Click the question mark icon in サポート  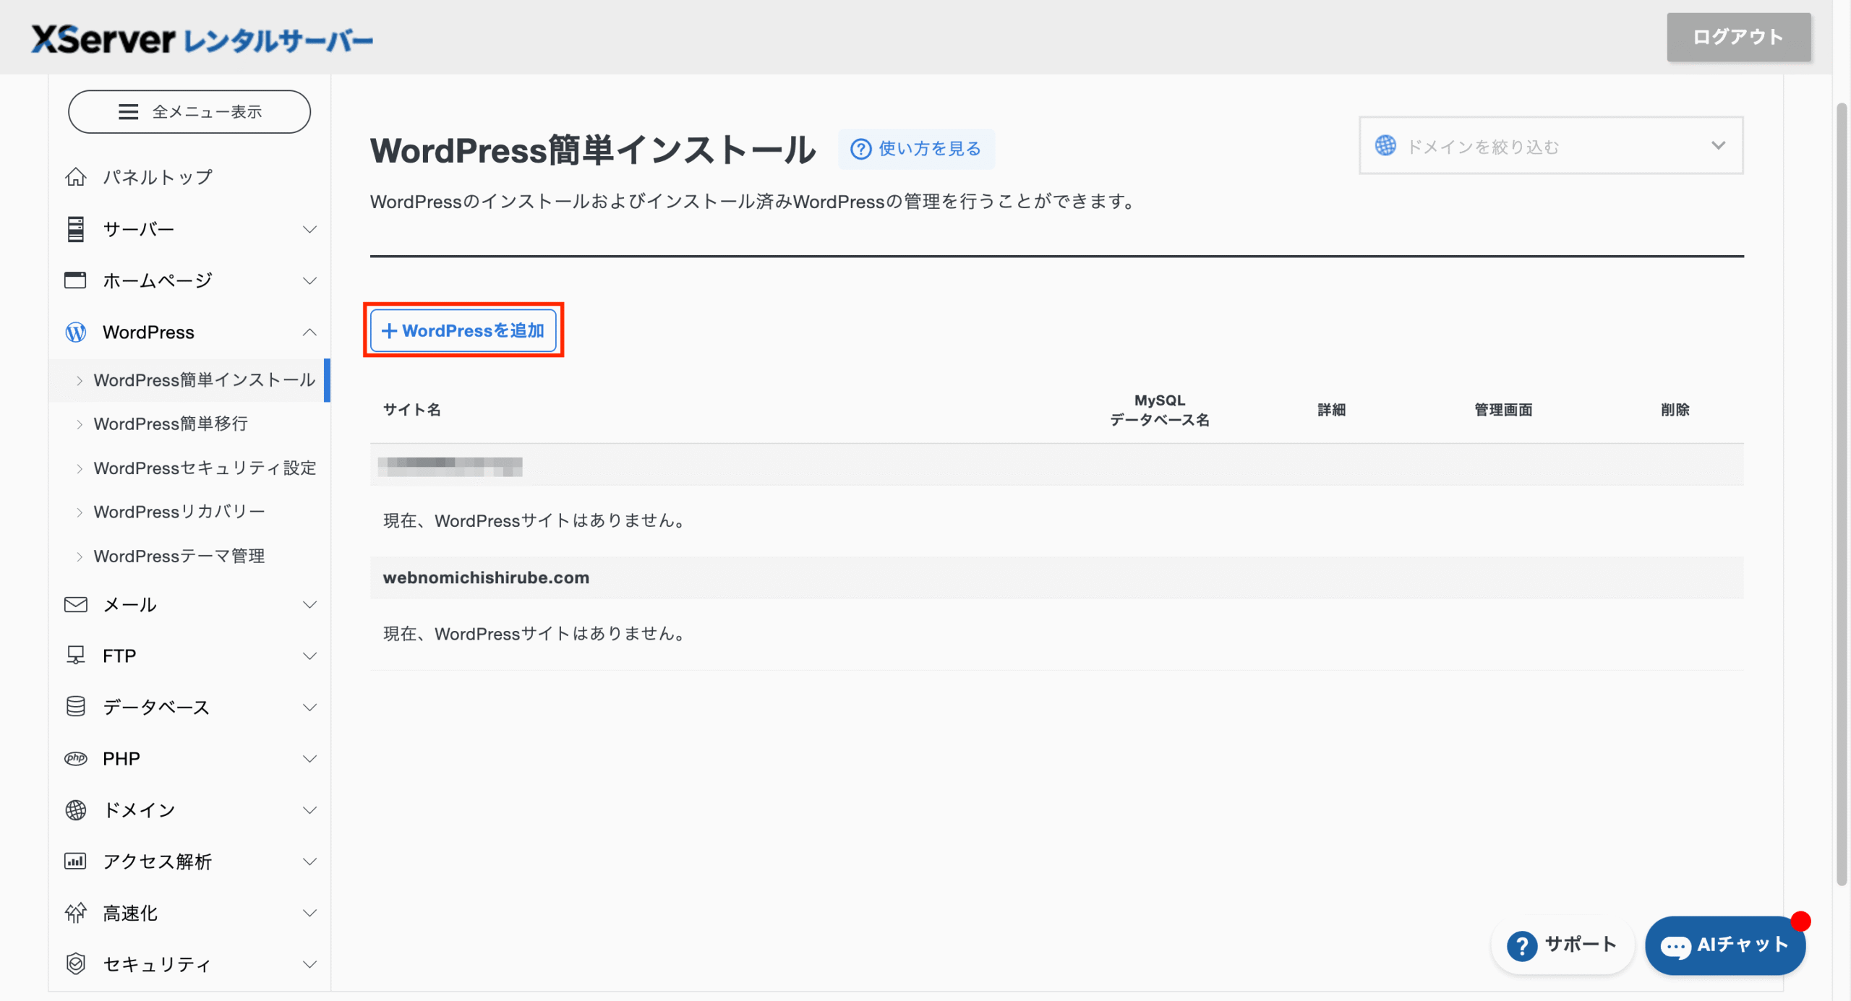[1522, 945]
